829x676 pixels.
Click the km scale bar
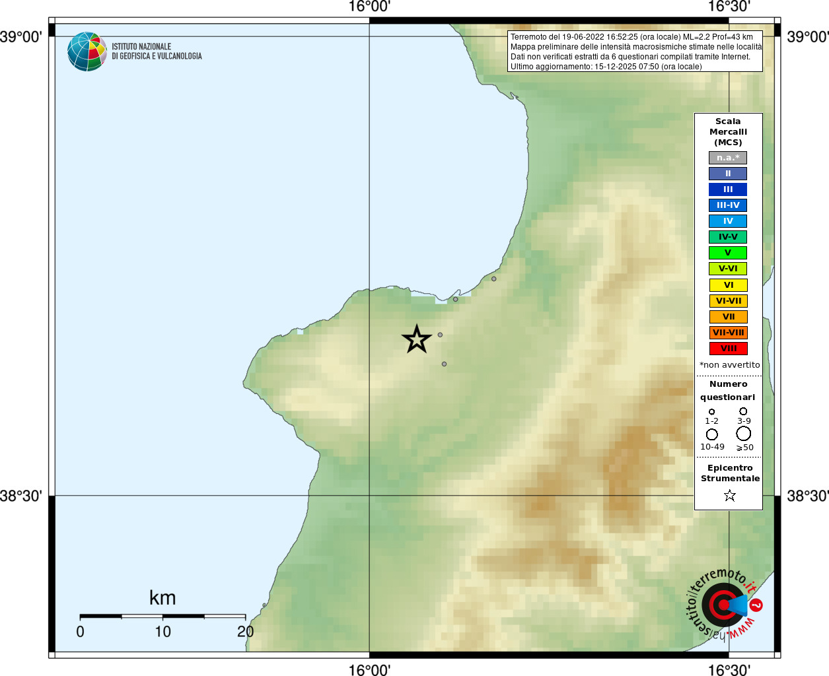click(162, 616)
